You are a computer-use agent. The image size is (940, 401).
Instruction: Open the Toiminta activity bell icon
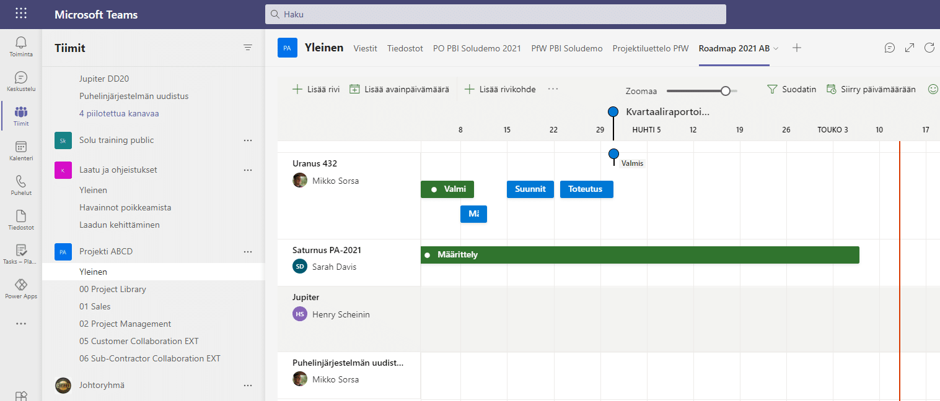click(x=21, y=43)
